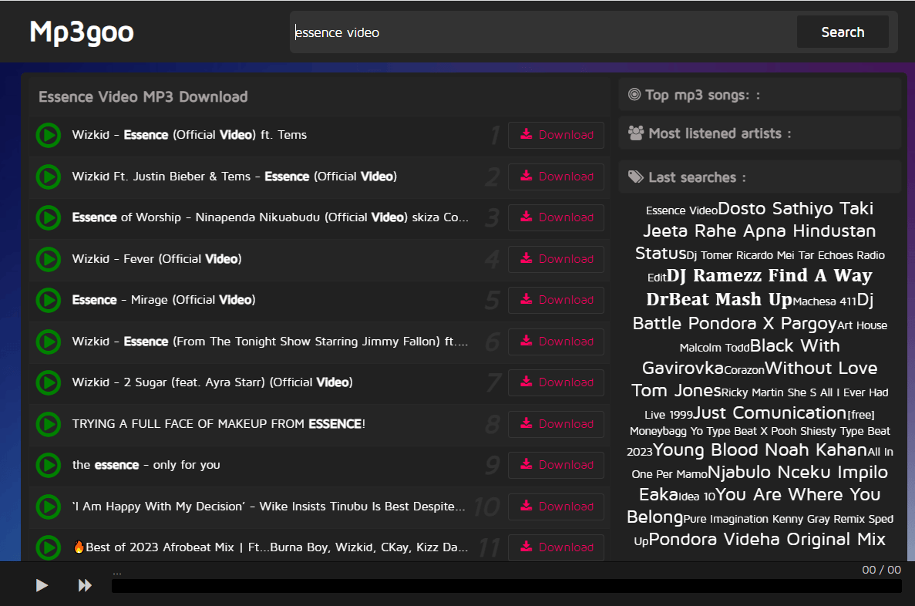Screen dimensions: 915x606
Task: Open Just Comunication search tag
Action: (770, 412)
